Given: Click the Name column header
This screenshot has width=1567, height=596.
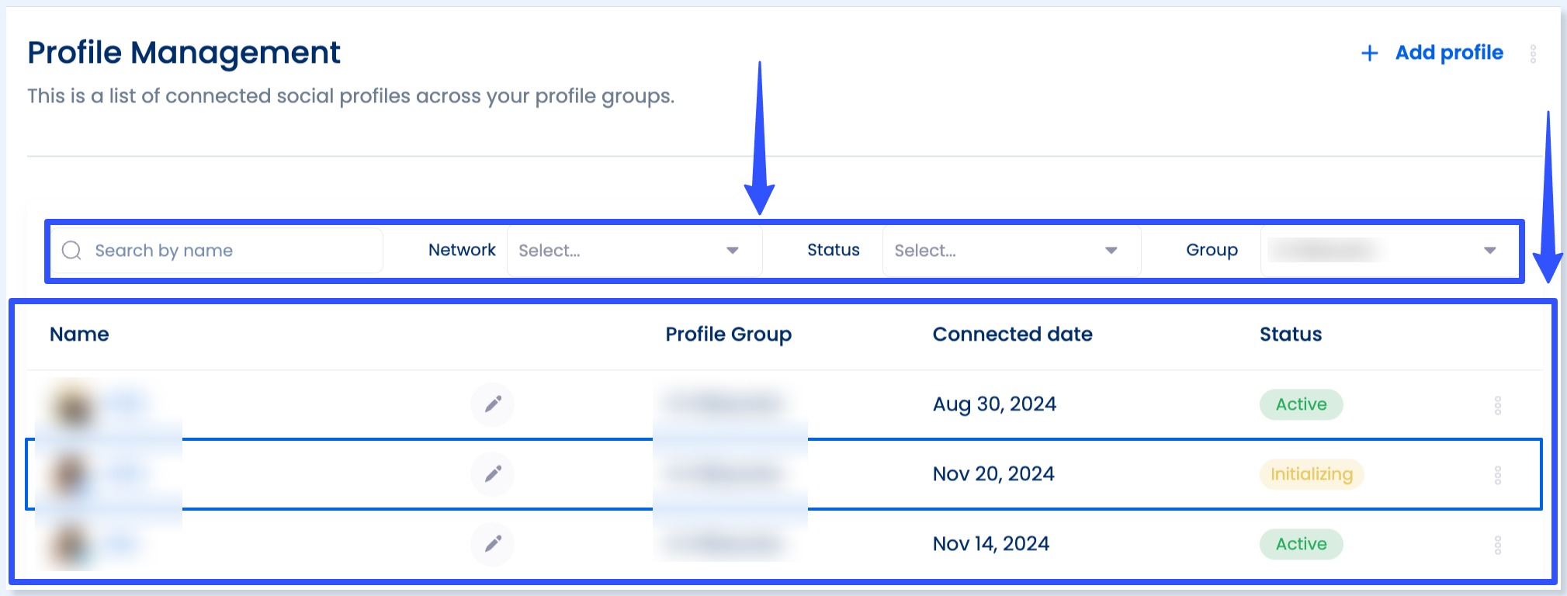Looking at the screenshot, I should tap(79, 334).
